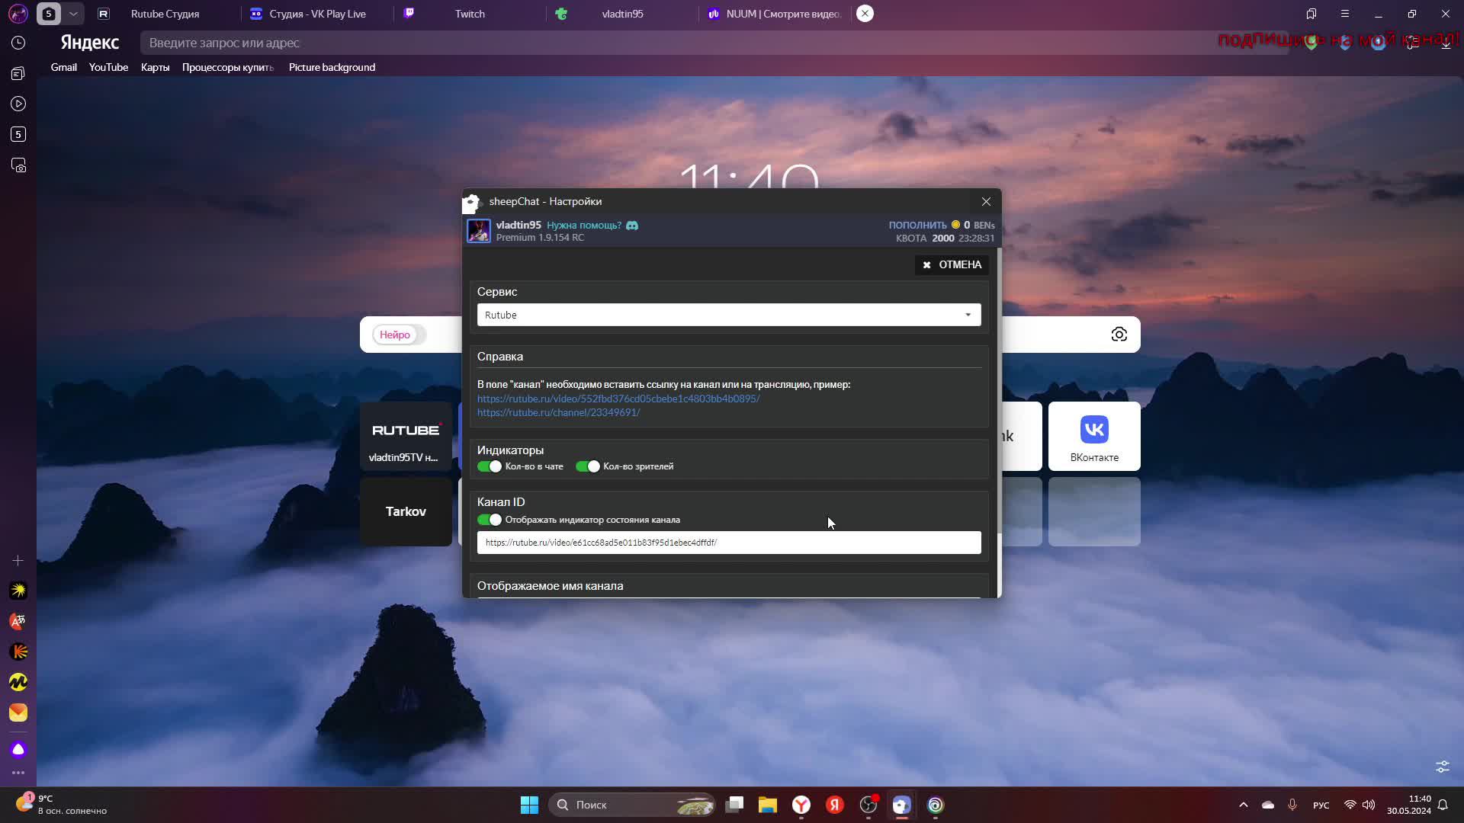Switch to the Twitch tab
Viewport: 1464px width, 823px height.
(x=469, y=14)
